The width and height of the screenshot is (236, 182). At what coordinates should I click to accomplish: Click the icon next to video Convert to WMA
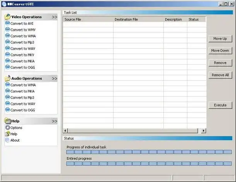click(x=7, y=36)
